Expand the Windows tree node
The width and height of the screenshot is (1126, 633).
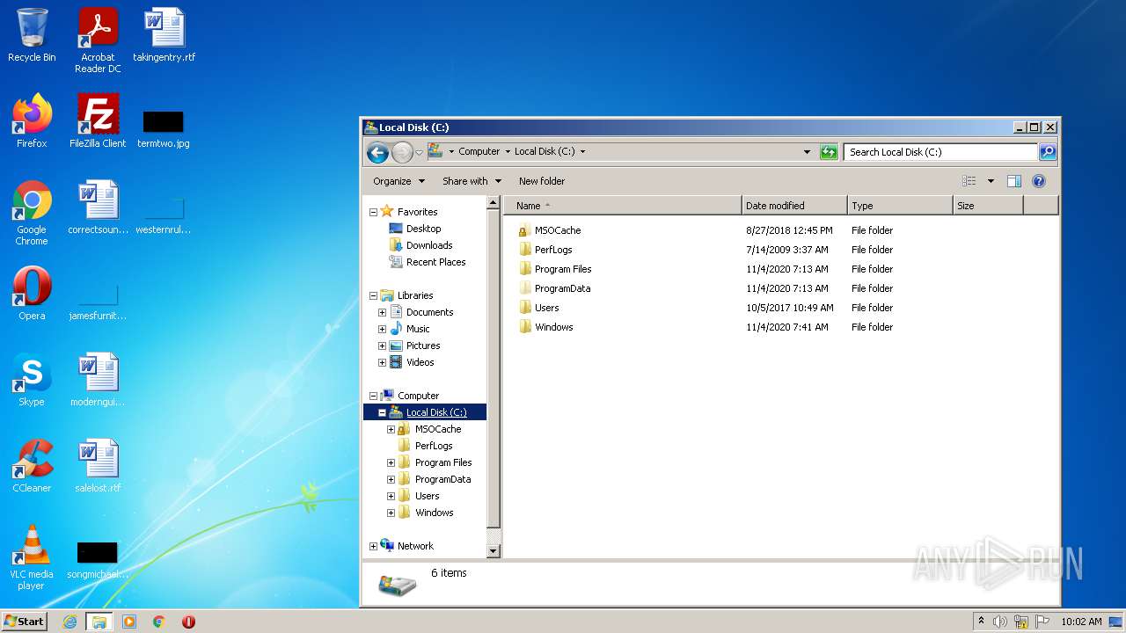pos(391,513)
